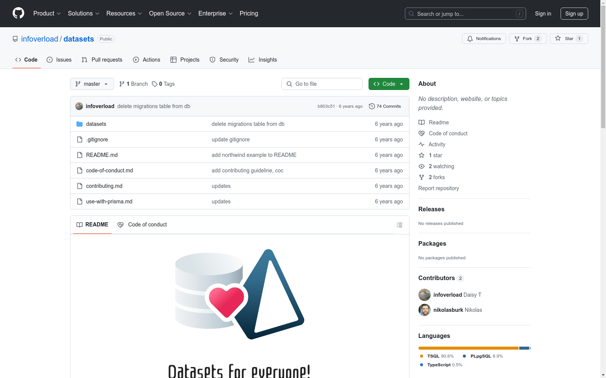Click the TSQL orange language bar segment
Image resolution: width=606 pixels, height=378 pixels.
(x=469, y=348)
